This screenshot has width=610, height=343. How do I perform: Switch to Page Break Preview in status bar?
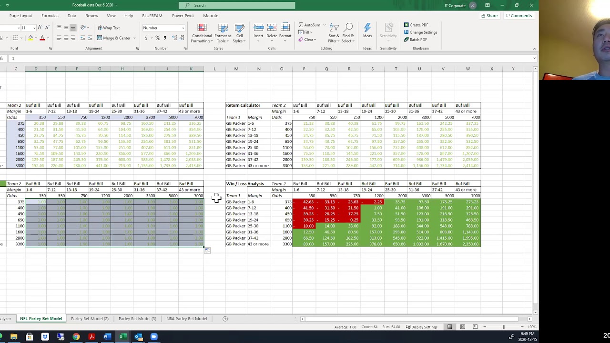click(475, 327)
